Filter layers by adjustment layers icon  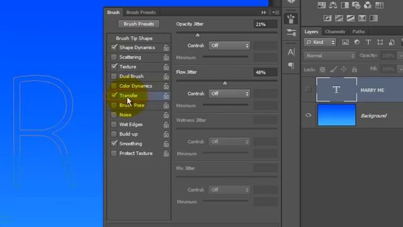point(357,42)
